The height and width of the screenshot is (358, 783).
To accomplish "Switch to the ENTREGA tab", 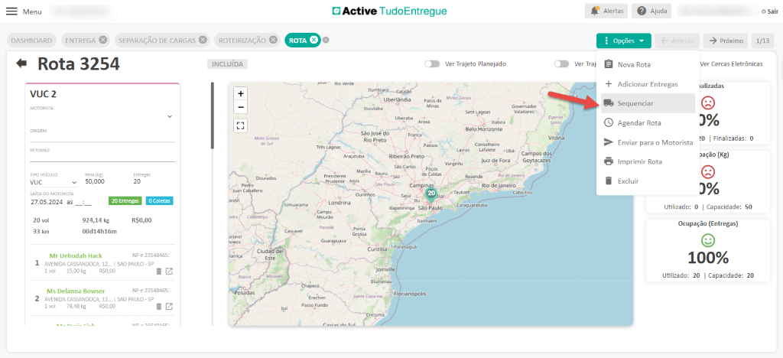I will pos(80,41).
